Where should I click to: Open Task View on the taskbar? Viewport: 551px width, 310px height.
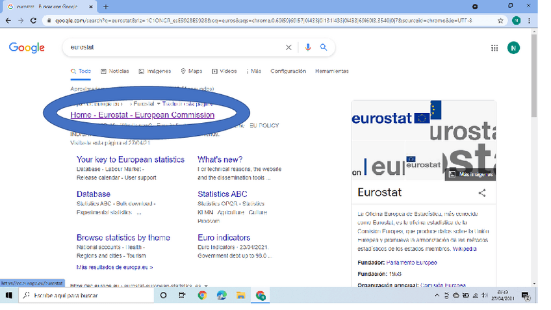(182, 295)
